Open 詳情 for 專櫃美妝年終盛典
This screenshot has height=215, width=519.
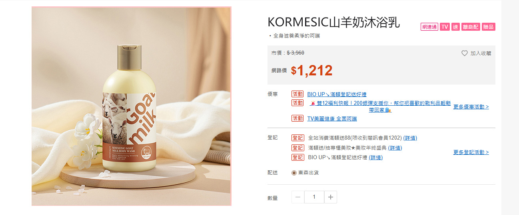[x=395, y=148]
